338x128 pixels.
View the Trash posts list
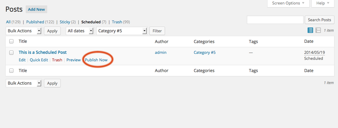pos(117,22)
